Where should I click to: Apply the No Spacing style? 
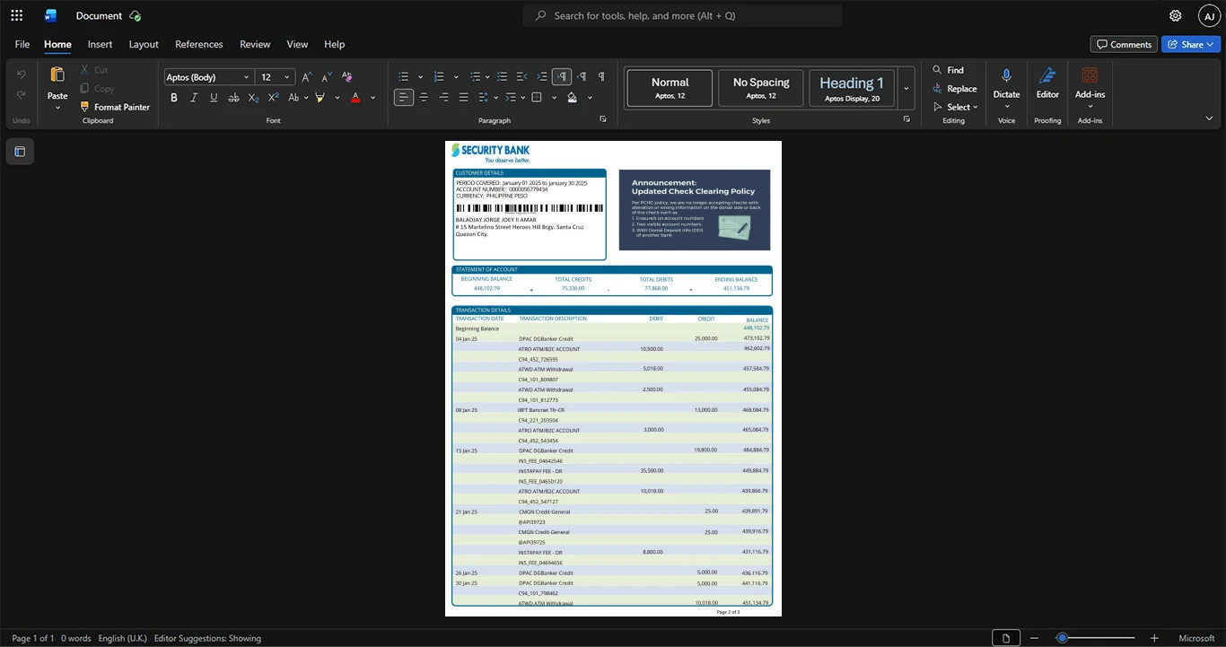761,88
